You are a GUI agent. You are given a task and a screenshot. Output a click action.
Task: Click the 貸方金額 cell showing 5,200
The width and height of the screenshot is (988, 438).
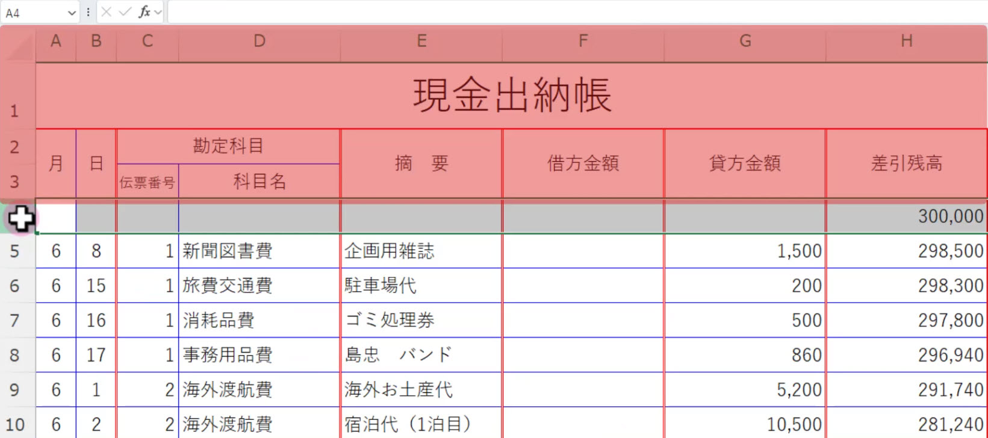point(745,390)
